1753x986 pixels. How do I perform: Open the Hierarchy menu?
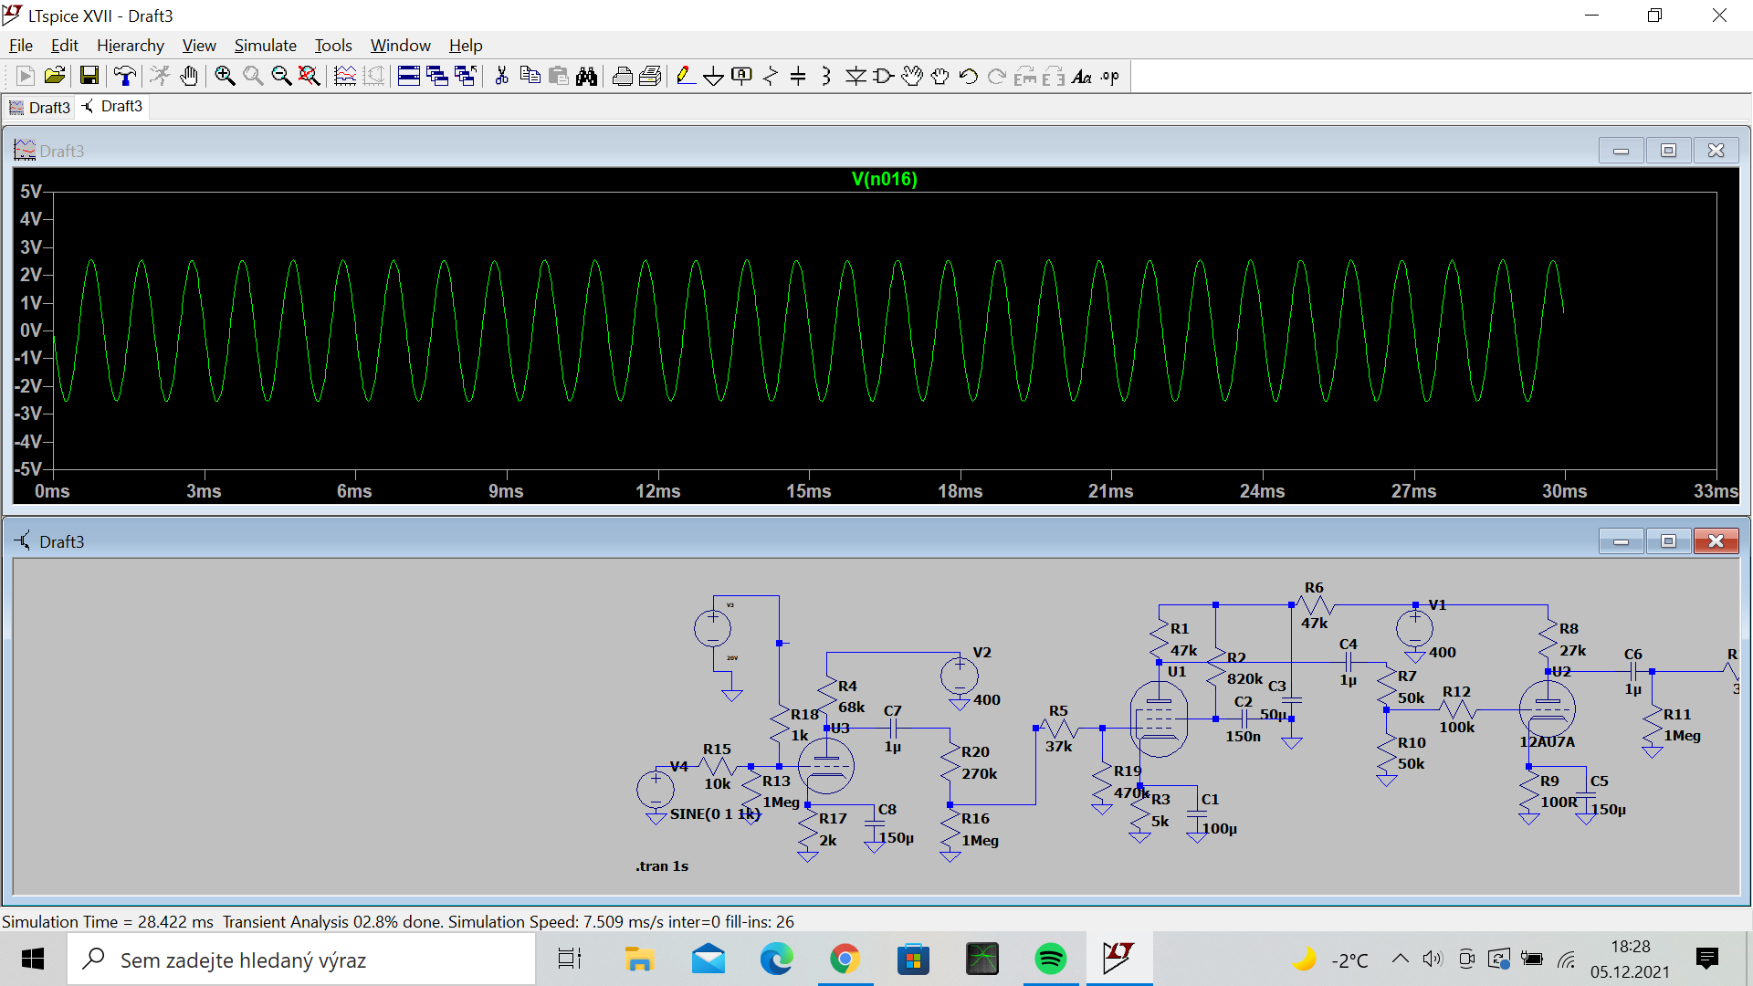point(131,46)
